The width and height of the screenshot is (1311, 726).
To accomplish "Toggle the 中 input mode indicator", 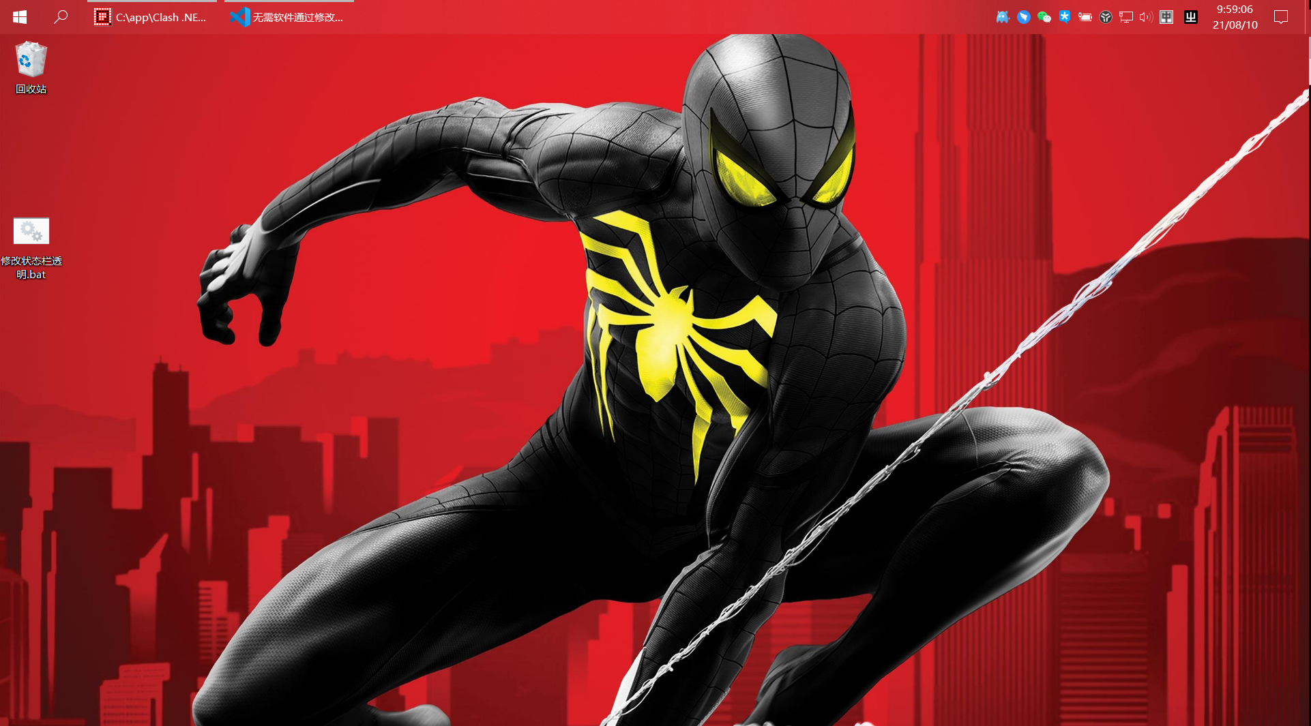I will pyautogui.click(x=1166, y=17).
